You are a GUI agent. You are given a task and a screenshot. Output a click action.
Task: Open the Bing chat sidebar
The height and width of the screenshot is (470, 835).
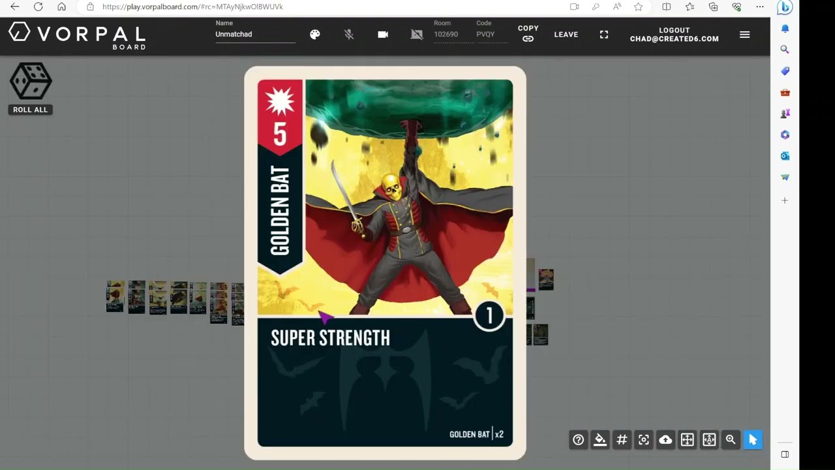(785, 7)
